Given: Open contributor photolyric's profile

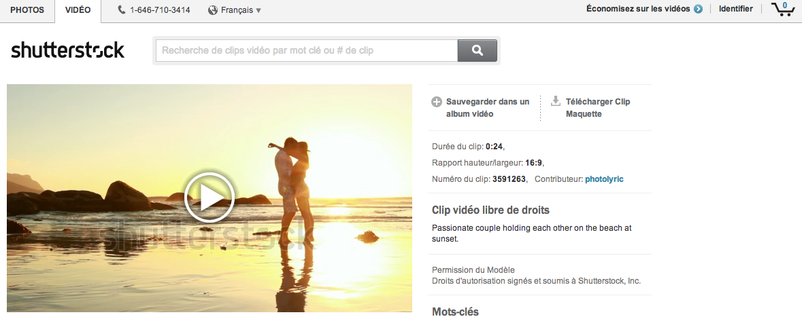Looking at the screenshot, I should [604, 179].
